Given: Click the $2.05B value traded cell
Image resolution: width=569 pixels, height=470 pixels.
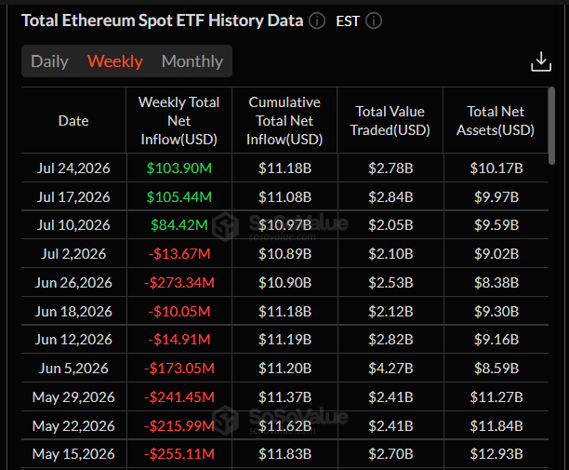Looking at the screenshot, I should [x=390, y=225].
